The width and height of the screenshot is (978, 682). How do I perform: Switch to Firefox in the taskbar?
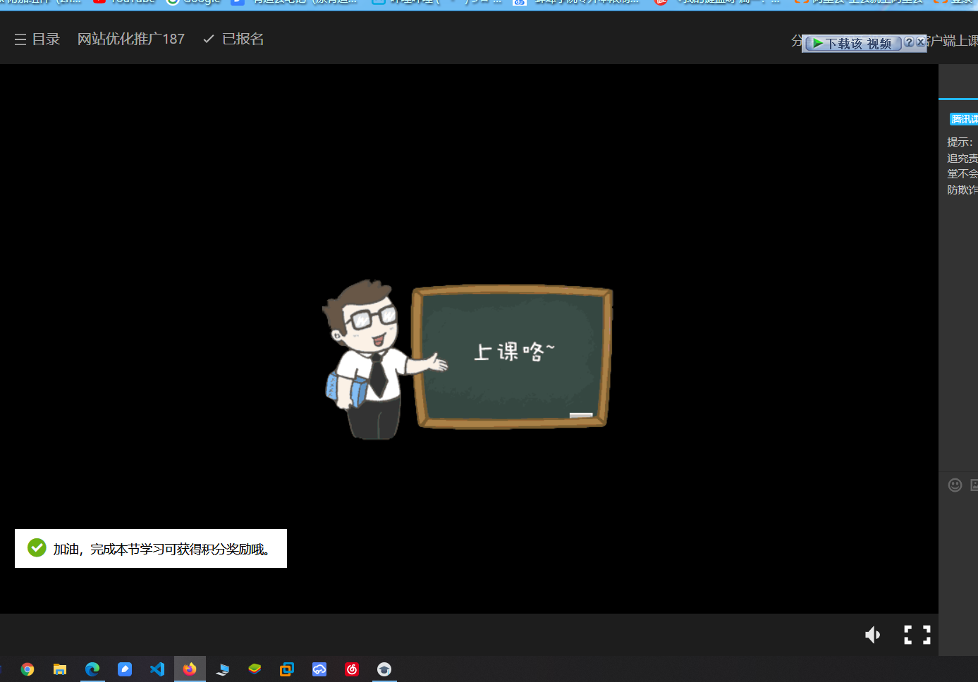190,669
